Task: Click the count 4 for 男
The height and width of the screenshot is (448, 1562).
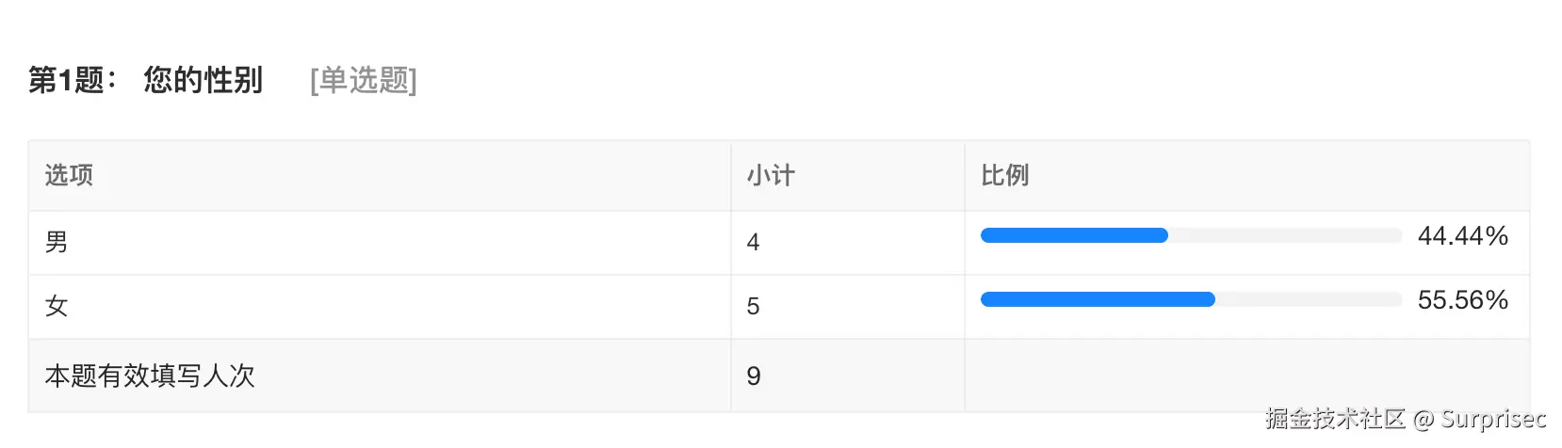Action: point(753,242)
